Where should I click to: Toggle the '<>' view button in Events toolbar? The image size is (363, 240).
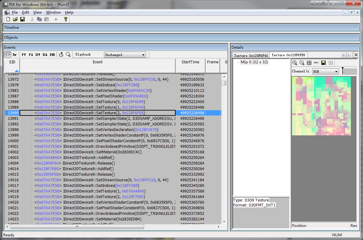tap(8, 55)
